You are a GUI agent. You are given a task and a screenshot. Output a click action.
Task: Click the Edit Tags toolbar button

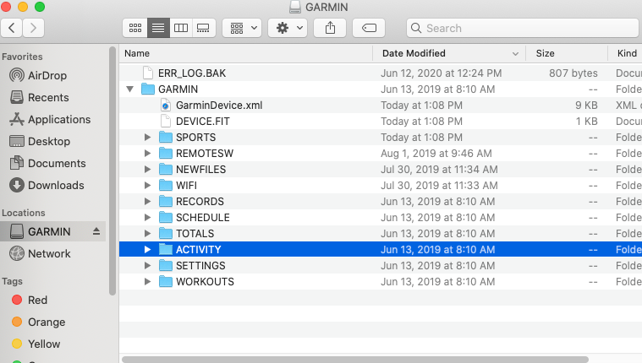[369, 28]
